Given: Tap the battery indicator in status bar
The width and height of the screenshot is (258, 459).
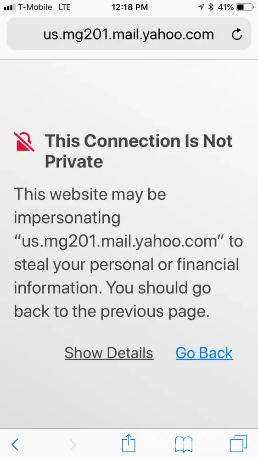Looking at the screenshot, I should point(245,7).
